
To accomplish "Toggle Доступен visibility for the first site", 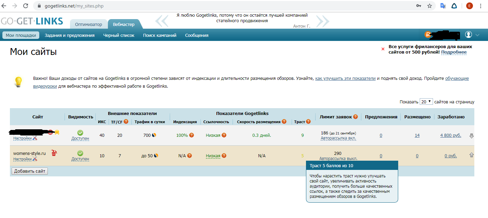I will tap(80, 139).
